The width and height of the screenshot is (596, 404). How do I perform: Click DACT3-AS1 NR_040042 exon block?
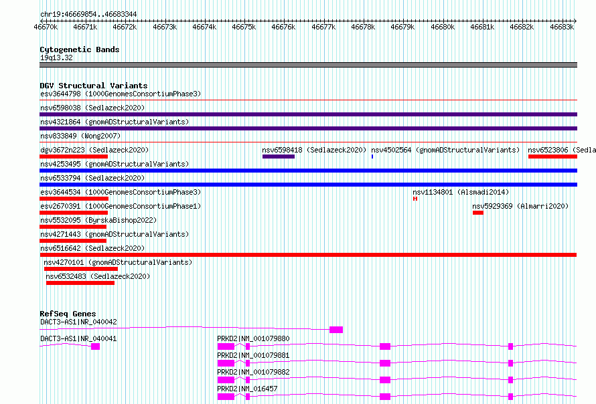coord(336,330)
